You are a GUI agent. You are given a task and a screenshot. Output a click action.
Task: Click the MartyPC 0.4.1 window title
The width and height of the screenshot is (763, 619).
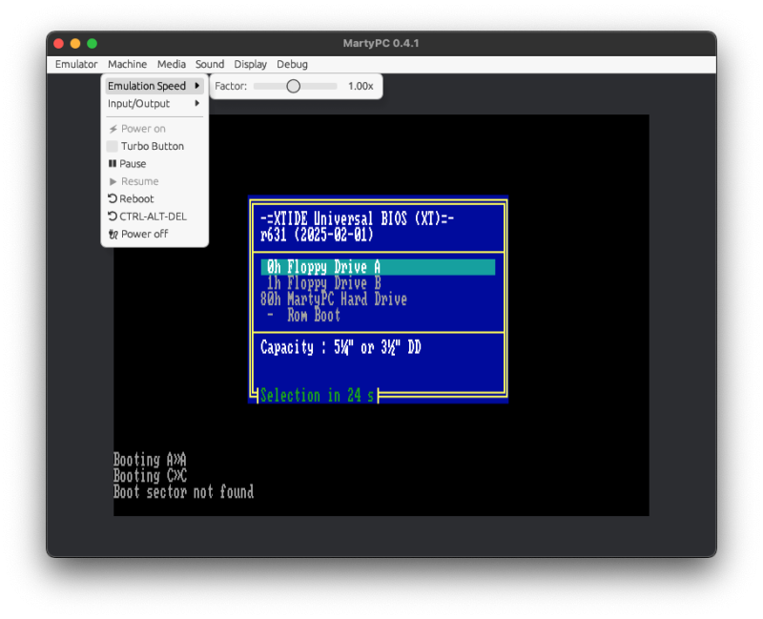381,43
